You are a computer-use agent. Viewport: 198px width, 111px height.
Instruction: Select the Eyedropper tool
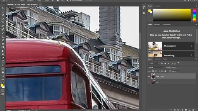click(3, 26)
